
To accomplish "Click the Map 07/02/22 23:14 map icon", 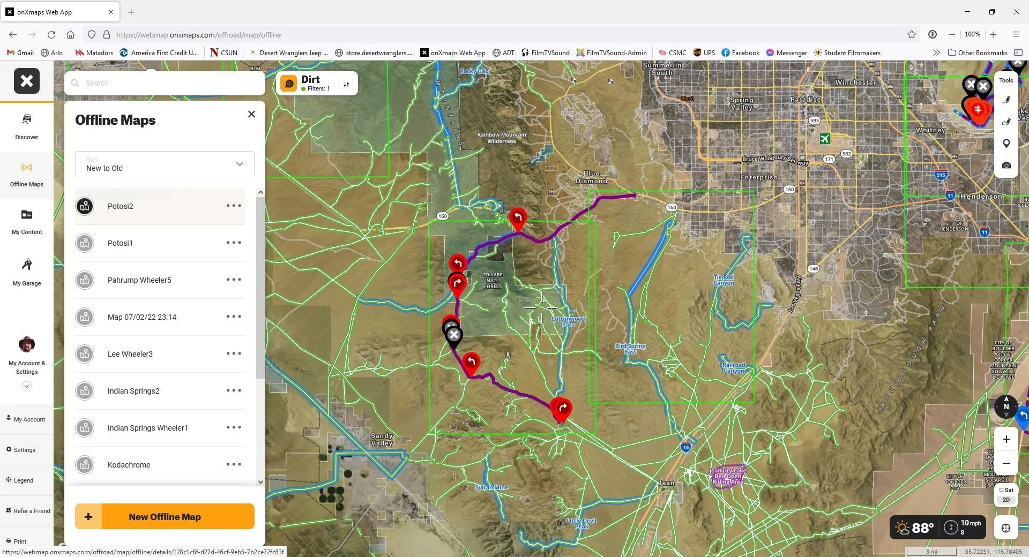I will (x=85, y=317).
